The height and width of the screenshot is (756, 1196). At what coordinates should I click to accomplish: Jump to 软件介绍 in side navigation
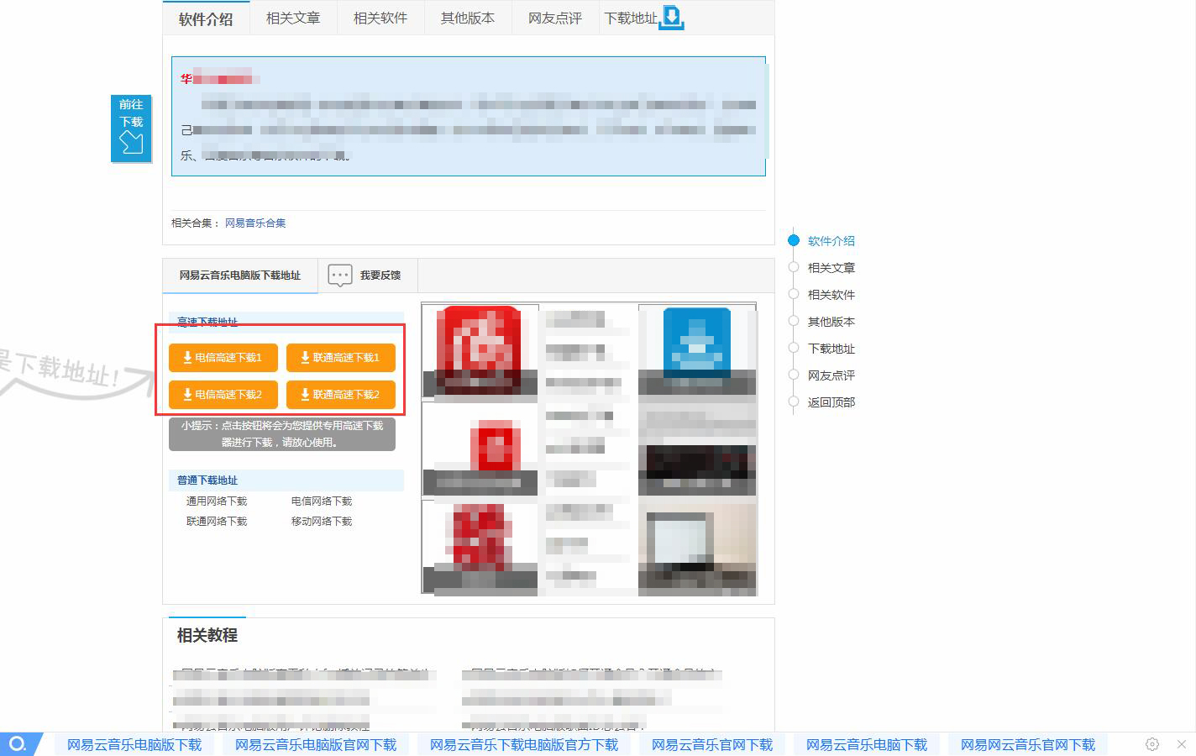point(831,241)
